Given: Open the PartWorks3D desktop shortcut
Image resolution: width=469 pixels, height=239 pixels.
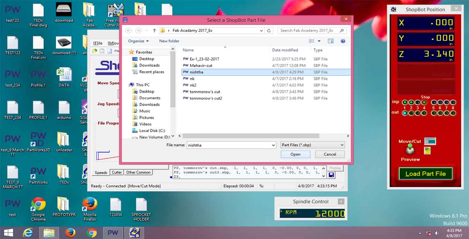Looking at the screenshot, I should [x=38, y=142].
